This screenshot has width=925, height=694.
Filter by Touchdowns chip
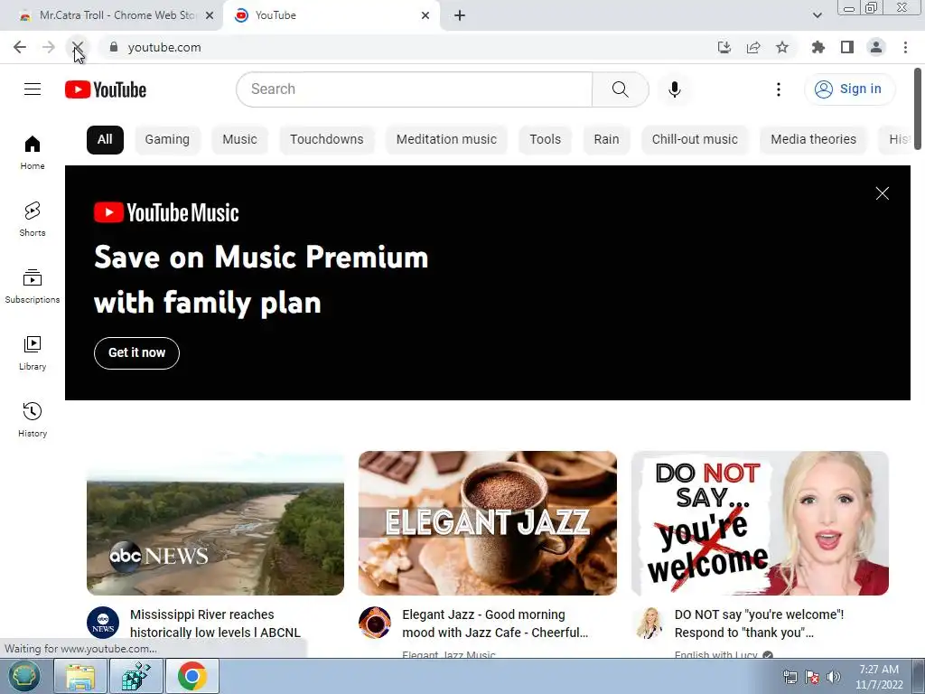coord(327,140)
